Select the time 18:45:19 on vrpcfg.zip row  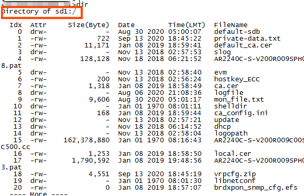[x=185, y=174]
